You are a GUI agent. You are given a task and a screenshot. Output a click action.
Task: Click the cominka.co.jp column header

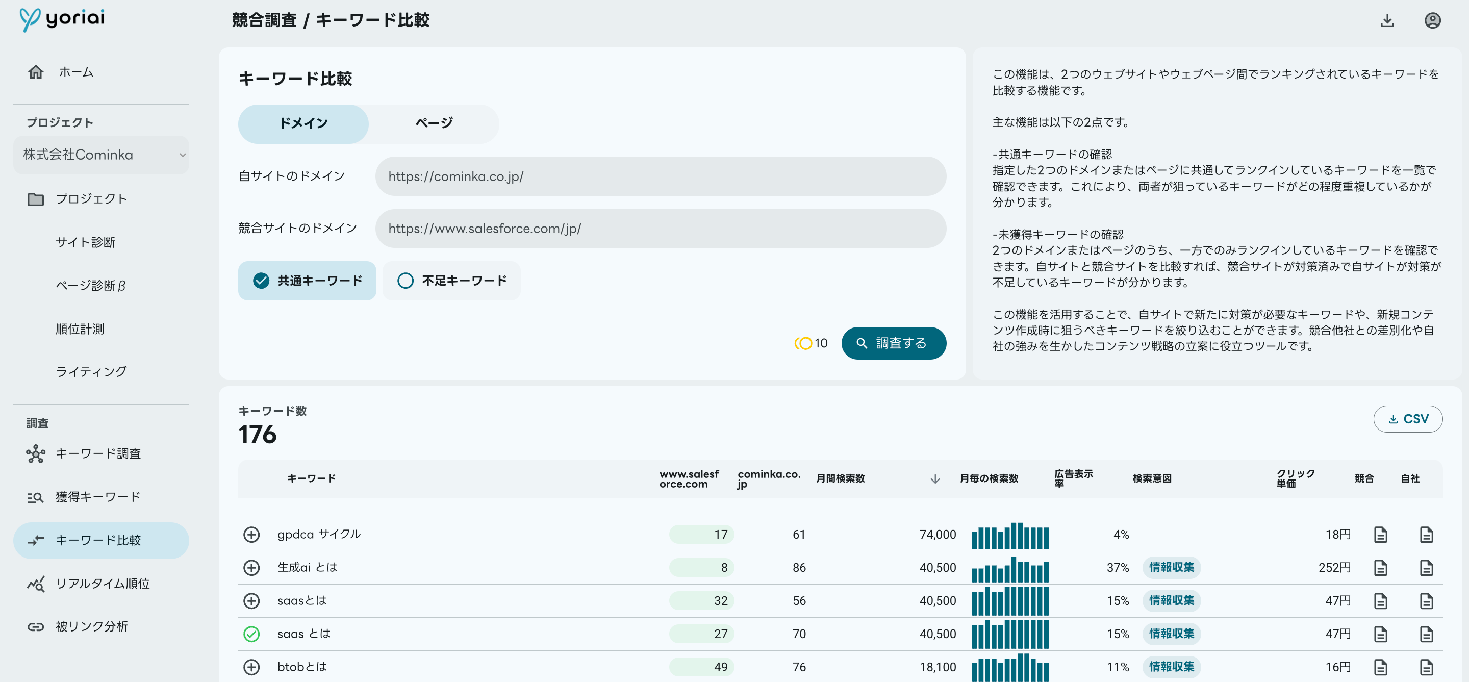pos(768,479)
